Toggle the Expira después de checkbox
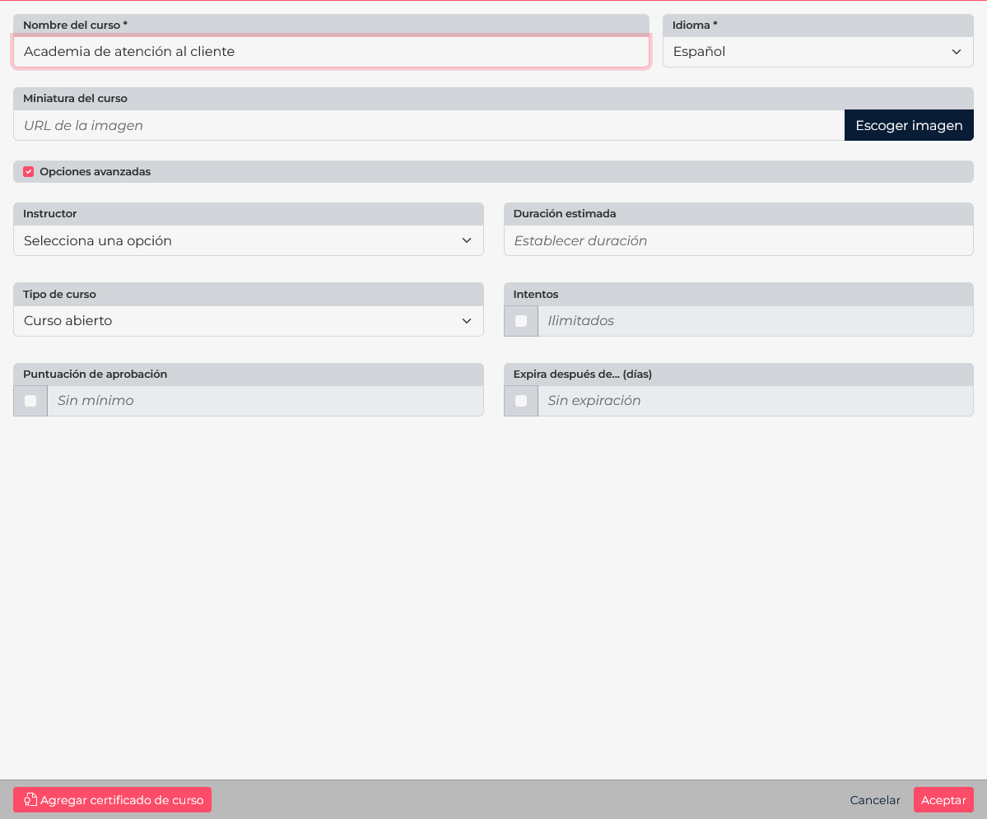Screen dimensions: 987x819 click(x=520, y=401)
